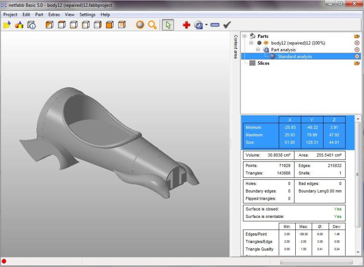The image size is (364, 267).
Task: Click the Add part shapes icon
Action: (x=19, y=25)
